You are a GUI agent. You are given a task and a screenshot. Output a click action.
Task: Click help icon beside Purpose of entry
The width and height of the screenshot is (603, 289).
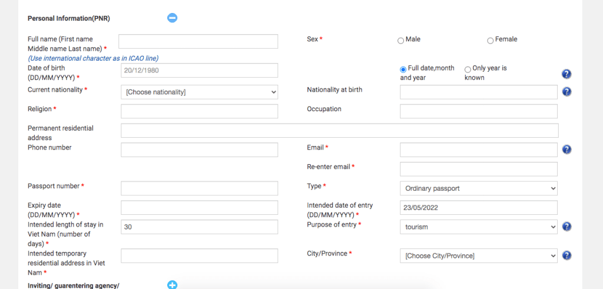(x=566, y=227)
